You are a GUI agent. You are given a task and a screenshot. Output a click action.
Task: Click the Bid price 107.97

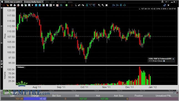click(x=83, y=99)
